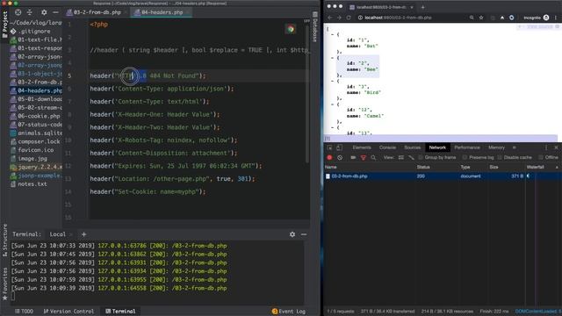Click the locate/scroll-from-source icon in Project panel
The image size is (562, 316).
[18, 12]
